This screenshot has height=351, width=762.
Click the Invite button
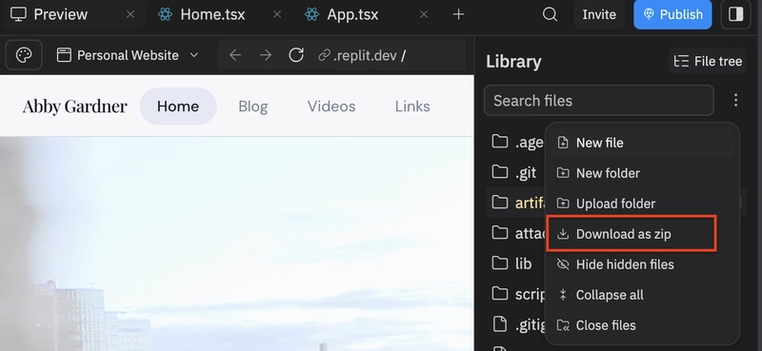click(x=599, y=14)
